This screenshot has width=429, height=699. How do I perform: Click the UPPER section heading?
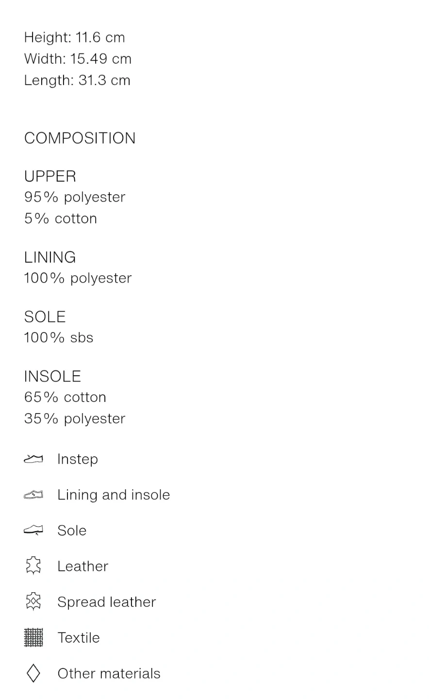[x=50, y=176]
